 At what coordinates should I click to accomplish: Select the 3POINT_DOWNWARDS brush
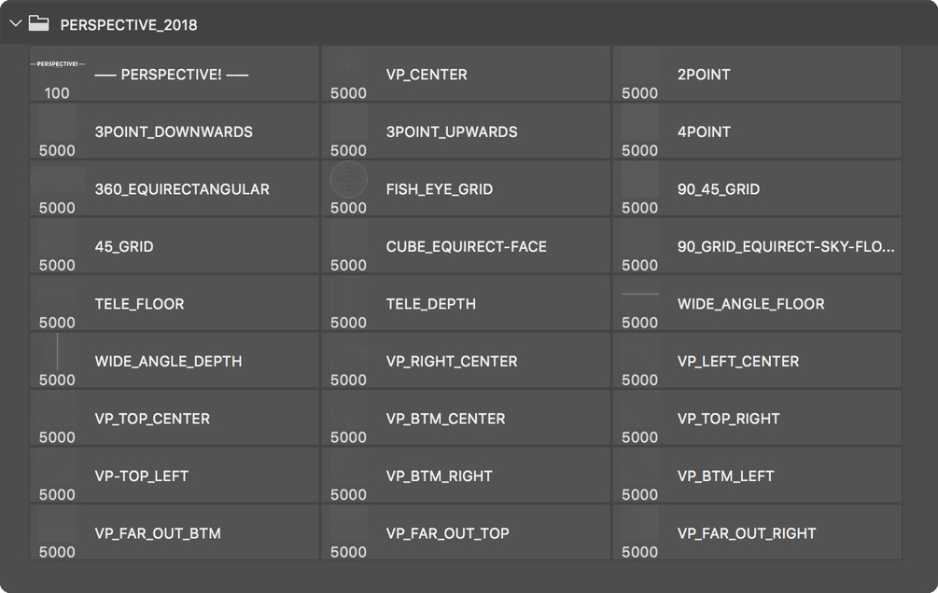[x=175, y=131]
